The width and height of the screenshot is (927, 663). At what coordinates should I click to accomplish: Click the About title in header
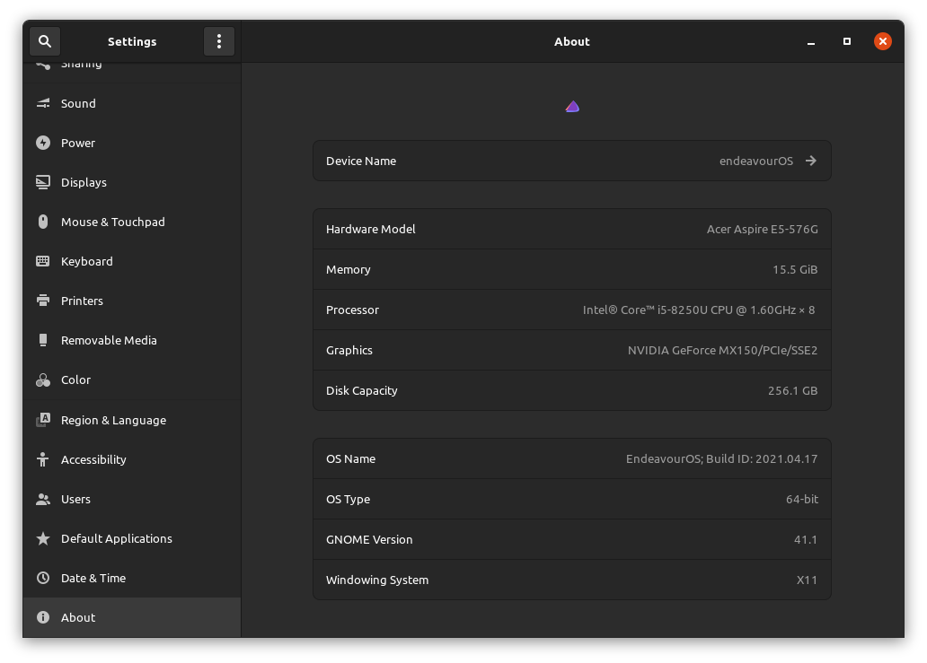571,41
